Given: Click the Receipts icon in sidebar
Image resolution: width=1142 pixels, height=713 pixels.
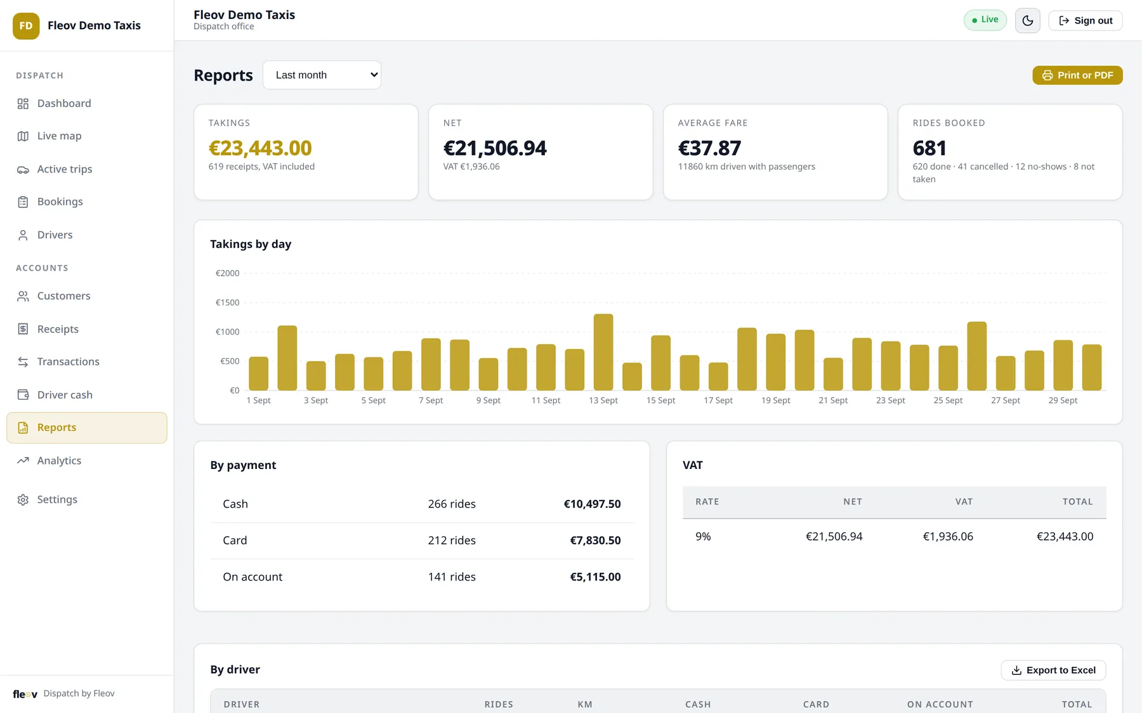Looking at the screenshot, I should [x=23, y=329].
